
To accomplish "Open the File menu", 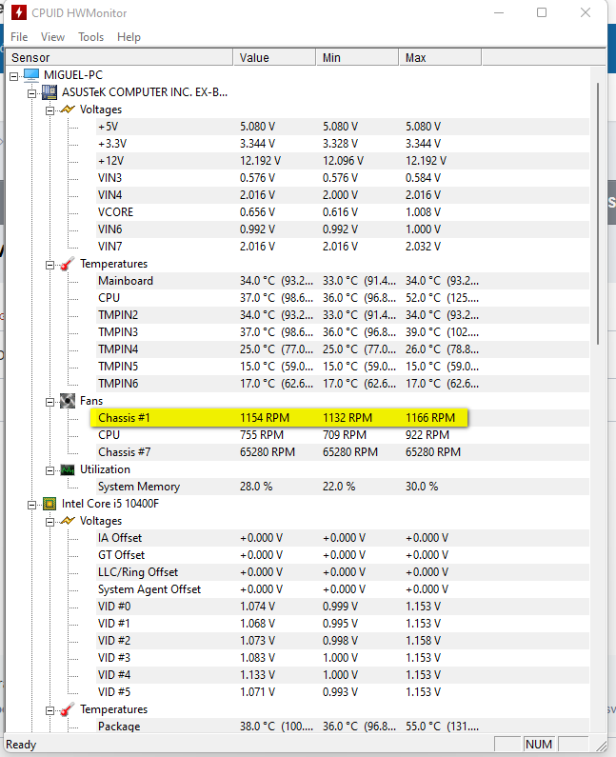I will coord(19,37).
